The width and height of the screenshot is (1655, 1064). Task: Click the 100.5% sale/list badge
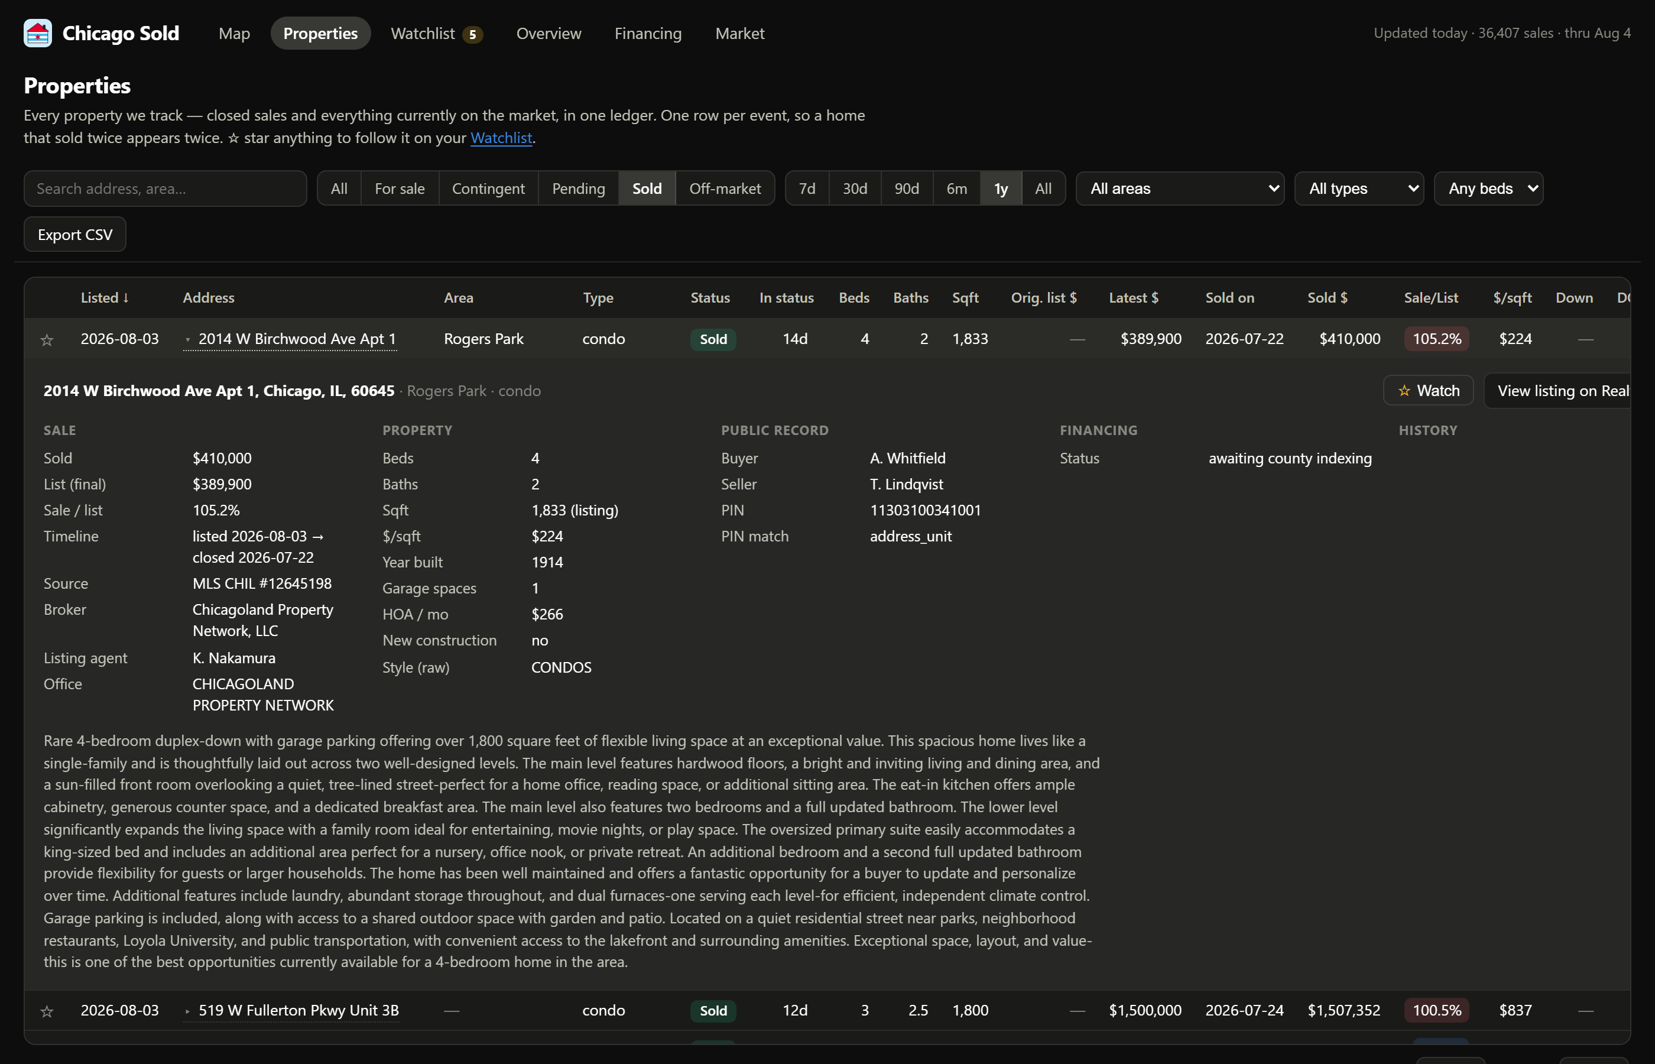click(1436, 1011)
